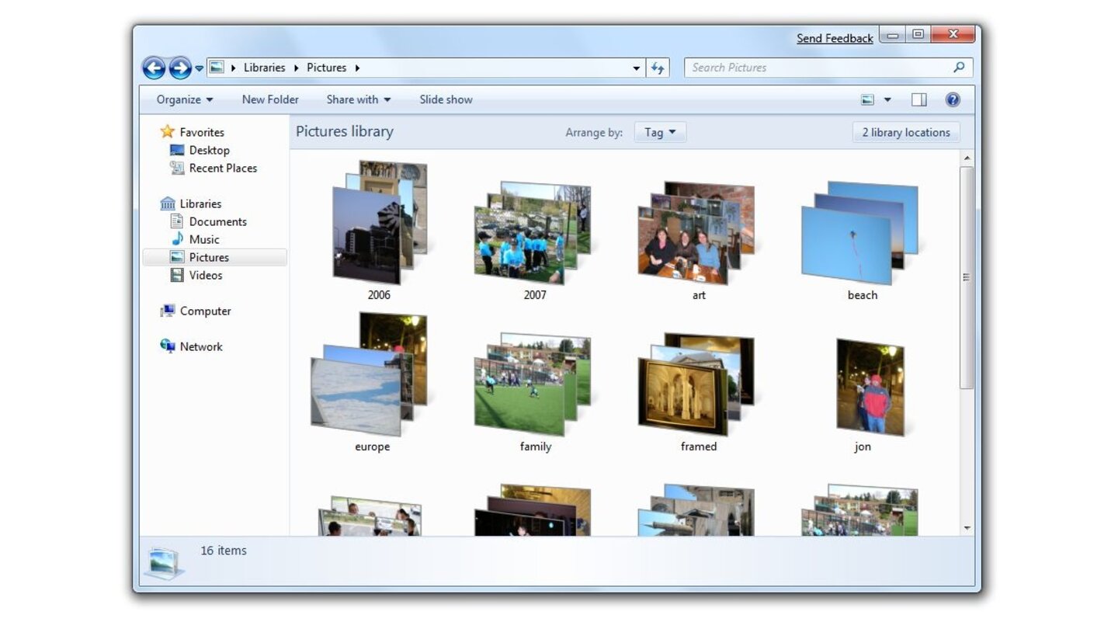Select Desktop in the navigation pane
Screen dimensions: 1118x629
[209, 150]
